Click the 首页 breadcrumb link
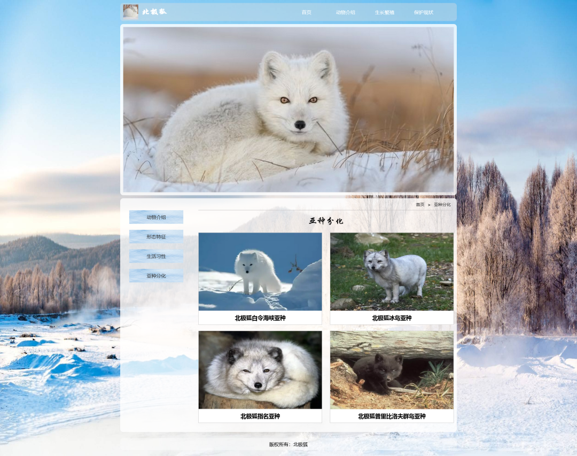The width and height of the screenshot is (577, 456). [x=420, y=205]
